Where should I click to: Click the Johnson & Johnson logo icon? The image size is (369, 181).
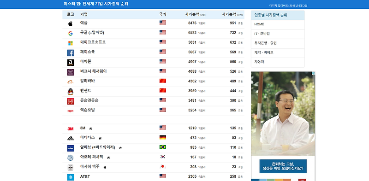click(x=71, y=101)
